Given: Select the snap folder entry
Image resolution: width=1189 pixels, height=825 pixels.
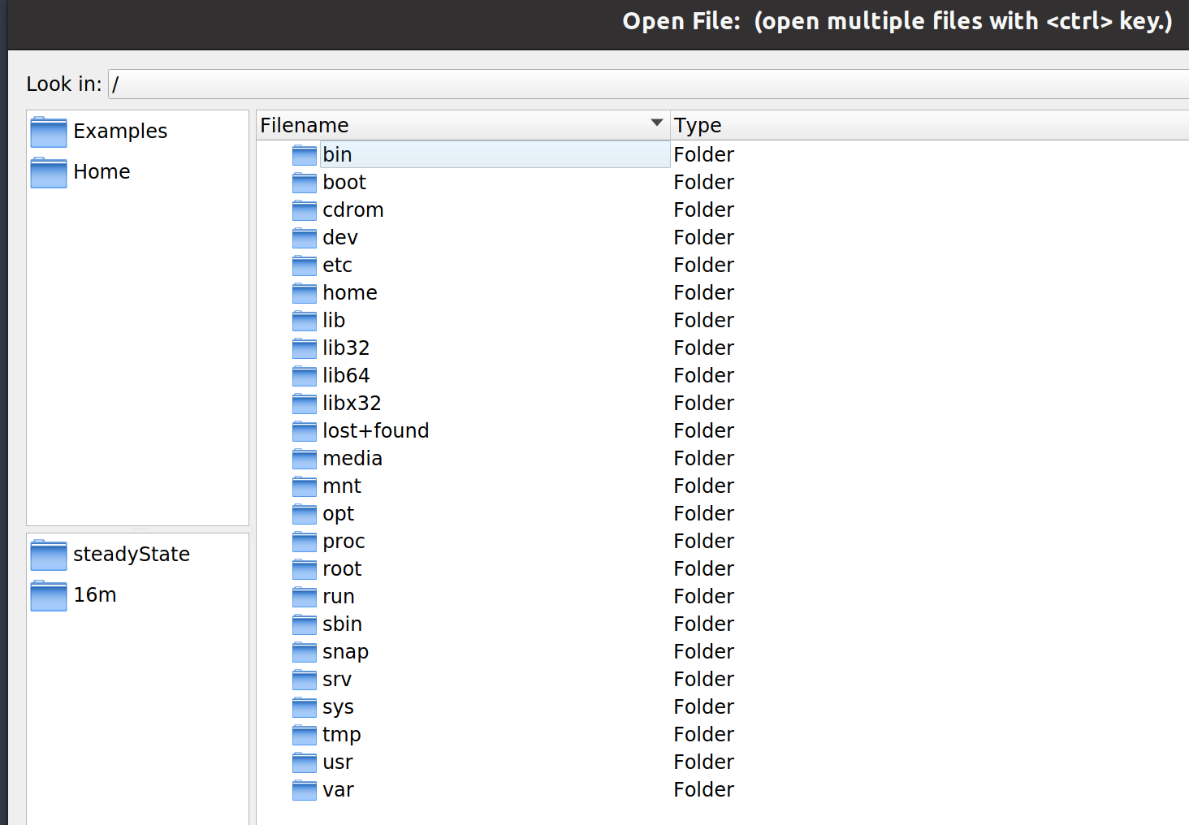Looking at the screenshot, I should tap(345, 652).
